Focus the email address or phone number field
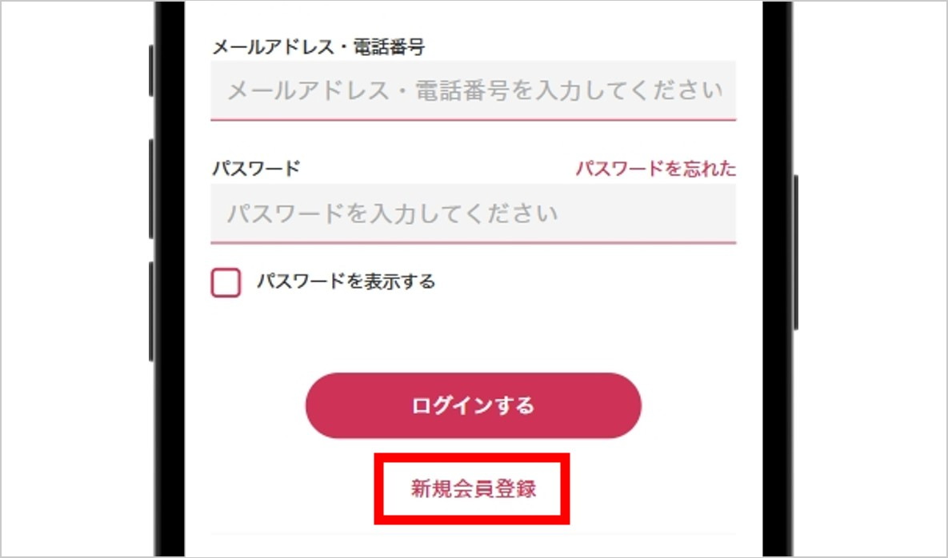Viewport: 948px width, 558px height. (x=473, y=90)
